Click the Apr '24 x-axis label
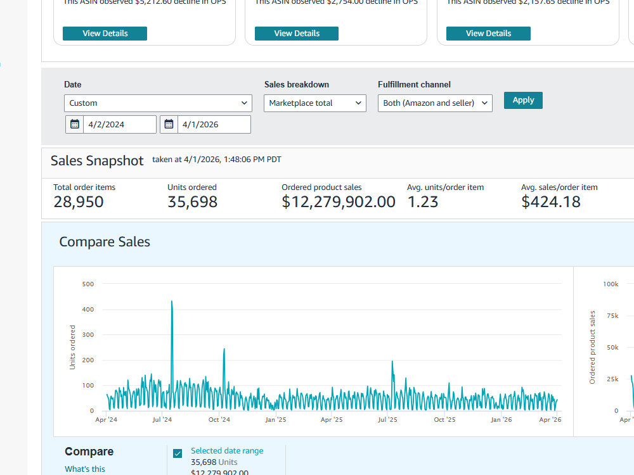 pyautogui.click(x=107, y=420)
